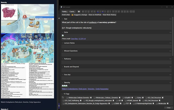Open the equations fx icon
Image resolution: width=174 pixels, height=110 pixels.
(128, 12)
